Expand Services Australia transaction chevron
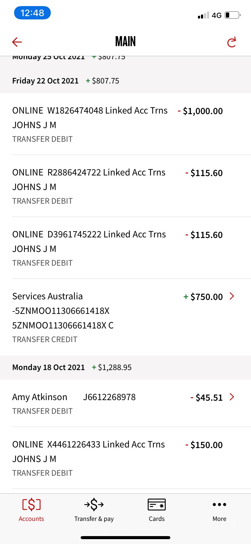Viewport: 251px width, 544px height. pos(232,296)
